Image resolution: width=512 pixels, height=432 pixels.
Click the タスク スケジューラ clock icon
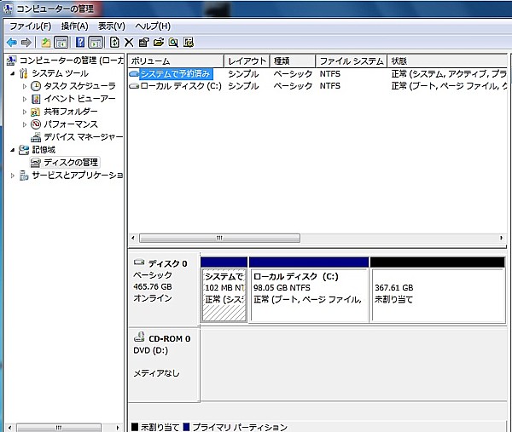(x=36, y=86)
